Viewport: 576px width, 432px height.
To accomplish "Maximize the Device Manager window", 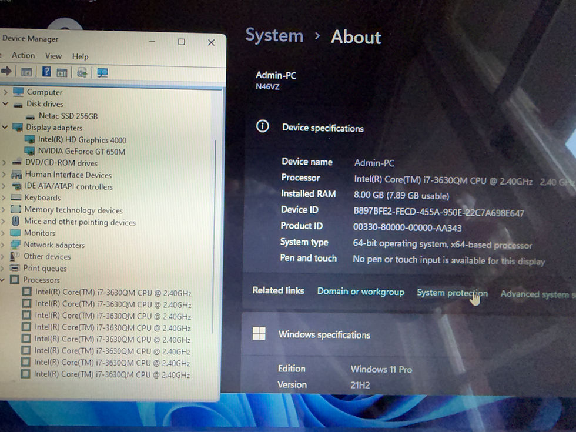I will pyautogui.click(x=182, y=42).
